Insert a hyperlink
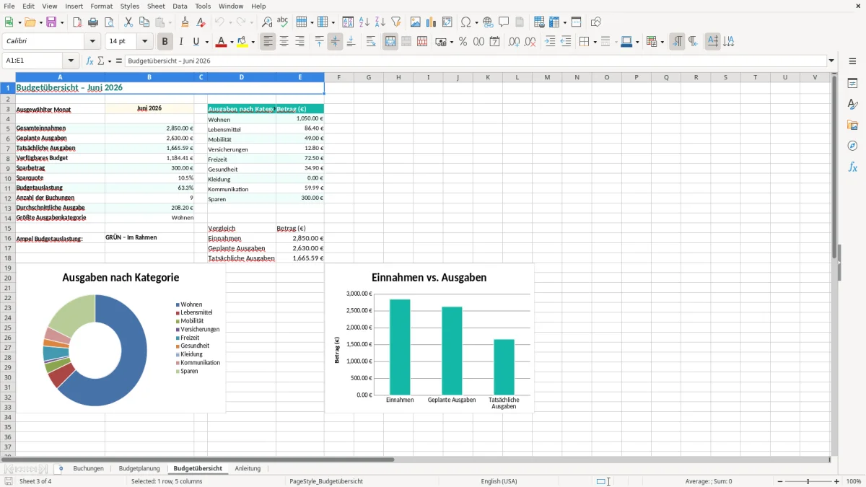The width and height of the screenshot is (866, 487). click(x=488, y=22)
